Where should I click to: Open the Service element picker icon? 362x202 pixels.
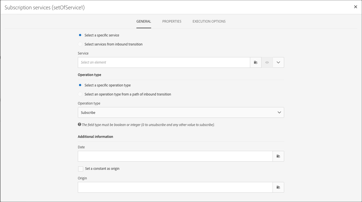(x=256, y=62)
